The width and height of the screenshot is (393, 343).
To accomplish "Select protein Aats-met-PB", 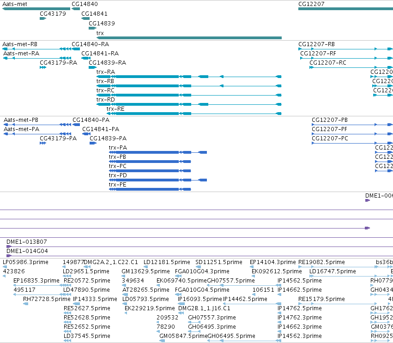I will (37, 125).
